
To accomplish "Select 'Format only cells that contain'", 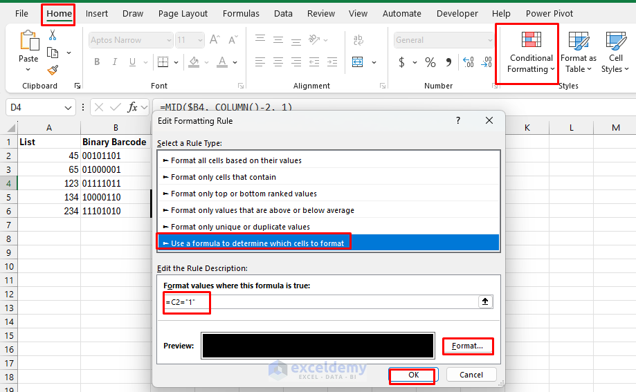I will [x=329, y=177].
